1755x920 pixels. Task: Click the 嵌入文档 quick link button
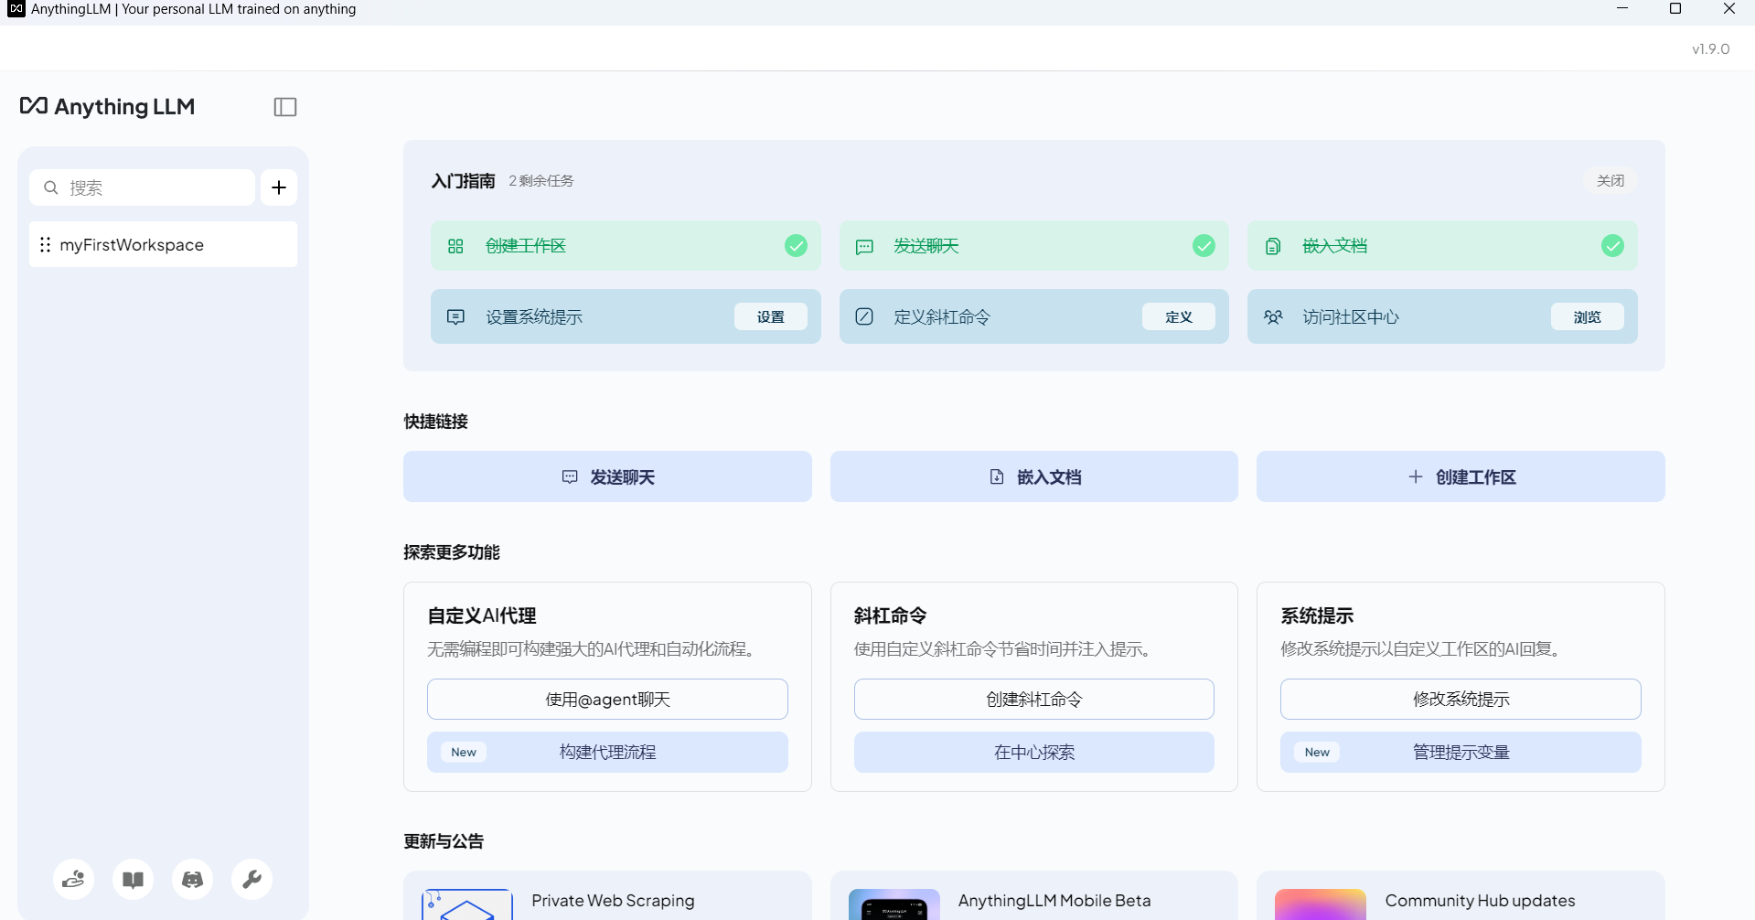pos(1034,476)
